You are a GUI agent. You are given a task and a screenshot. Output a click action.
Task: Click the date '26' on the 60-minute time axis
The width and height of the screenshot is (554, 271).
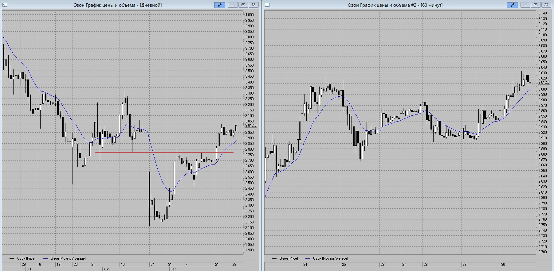tap(383, 264)
